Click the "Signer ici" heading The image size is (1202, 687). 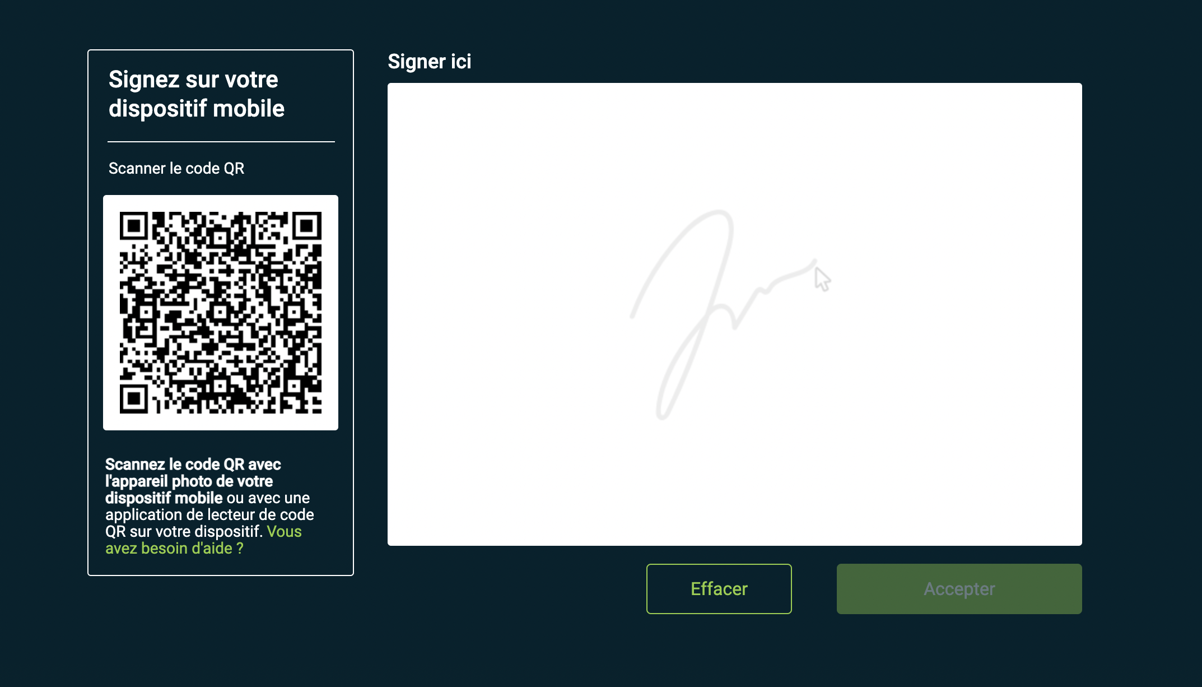pos(430,62)
